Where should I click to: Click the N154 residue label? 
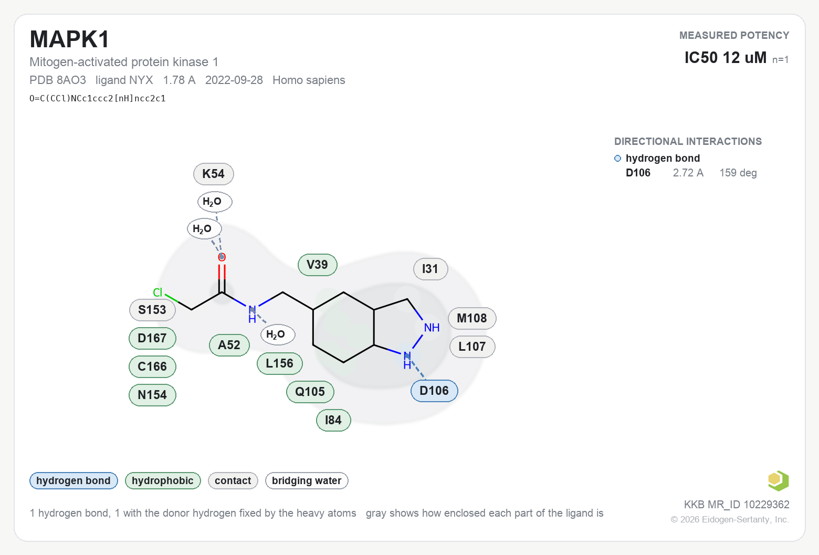[x=152, y=395]
